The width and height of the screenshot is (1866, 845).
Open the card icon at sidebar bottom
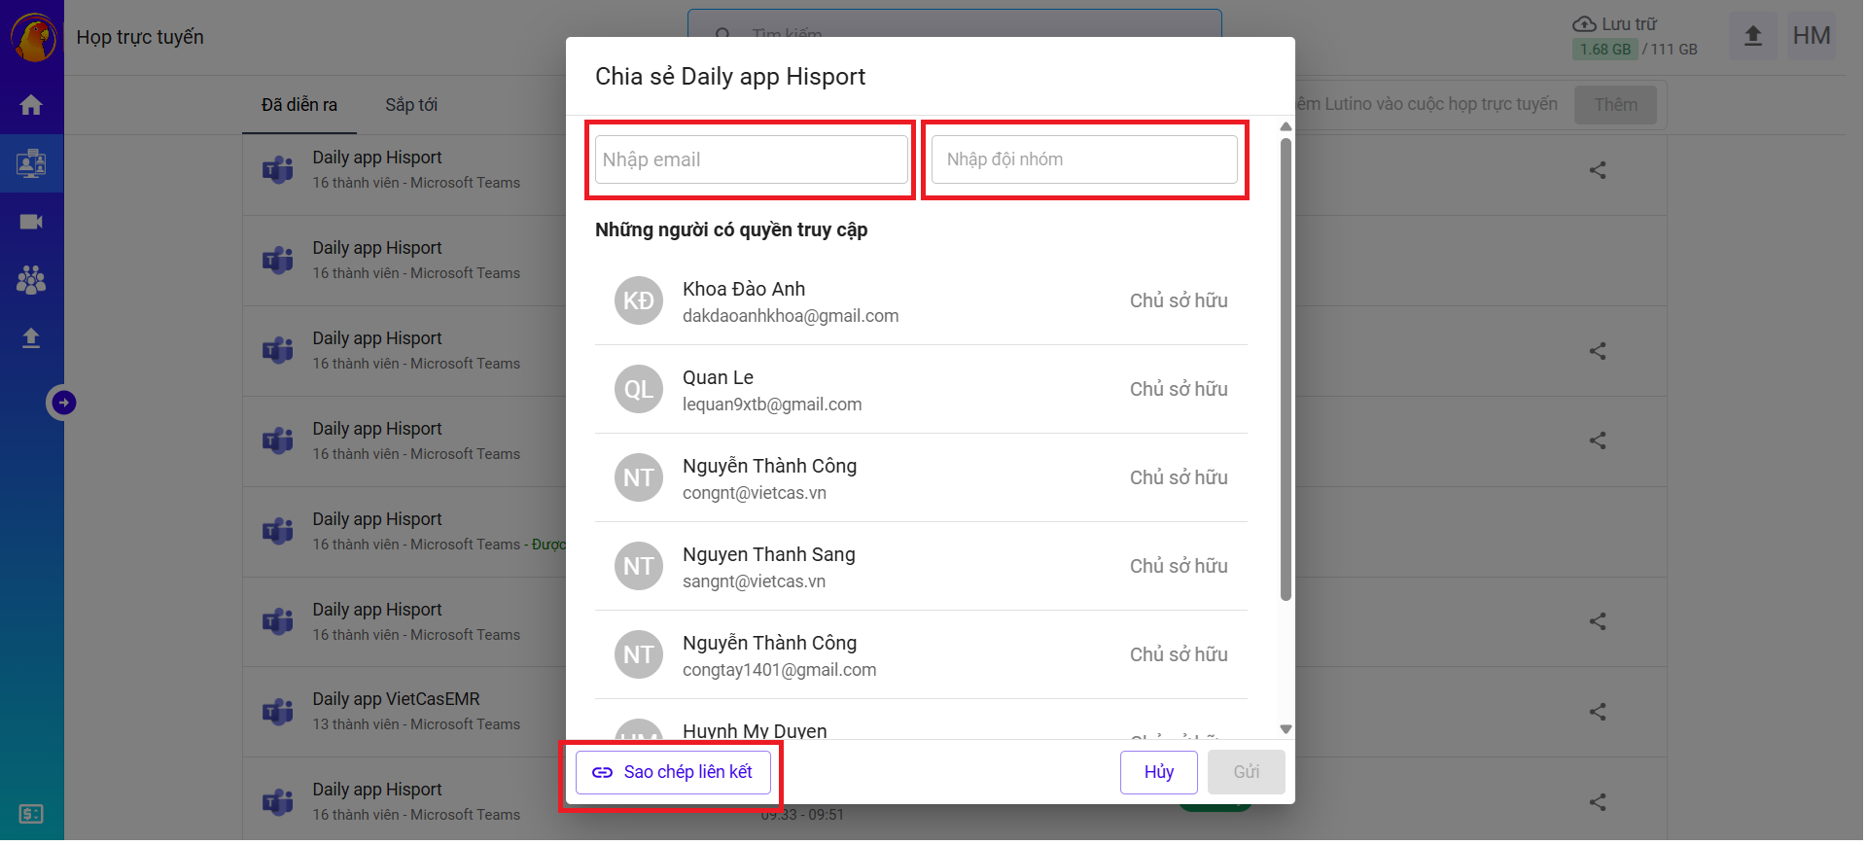click(31, 814)
